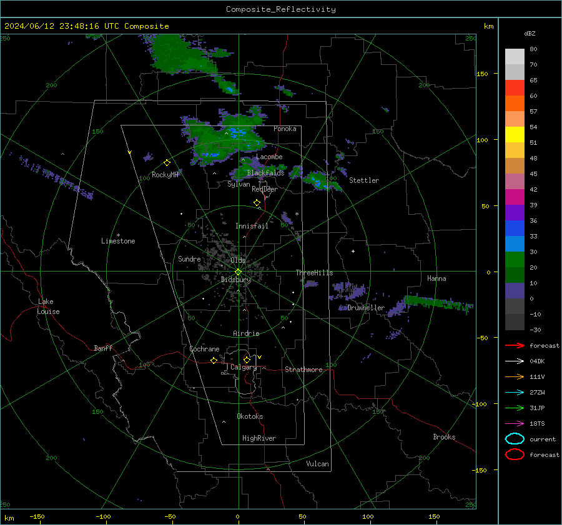Click the Airdrie town label
Screen dimensions: 562x525
[x=246, y=333]
